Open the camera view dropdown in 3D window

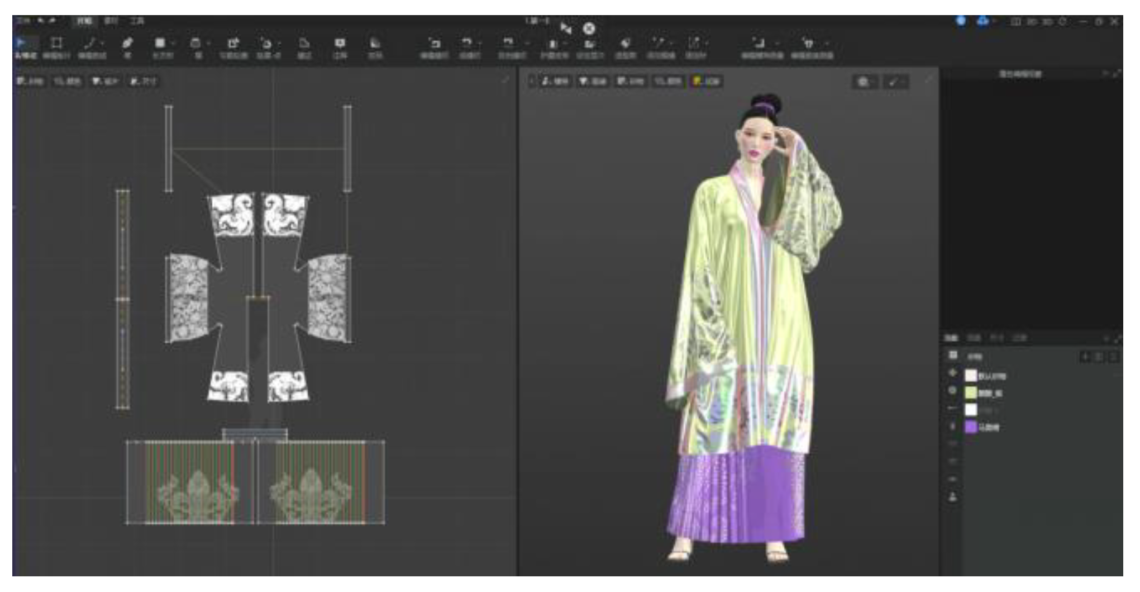pos(865,82)
